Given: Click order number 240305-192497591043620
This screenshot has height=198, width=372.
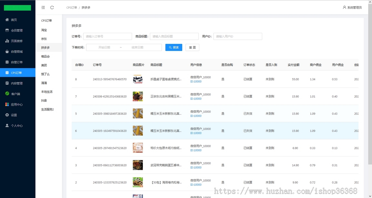Looking at the screenshot, I should 110,131.
